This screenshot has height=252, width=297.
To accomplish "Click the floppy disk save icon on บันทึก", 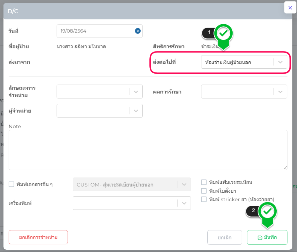I will (x=260, y=238).
